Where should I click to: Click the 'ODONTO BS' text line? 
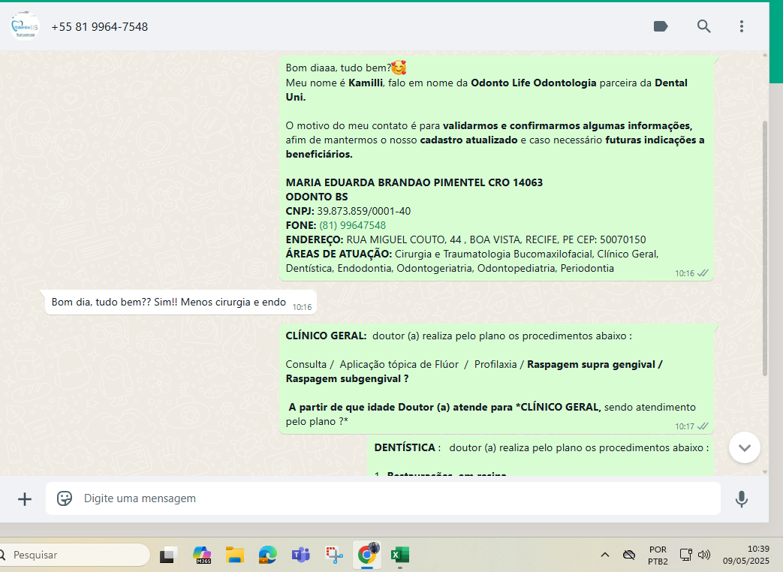tap(317, 197)
